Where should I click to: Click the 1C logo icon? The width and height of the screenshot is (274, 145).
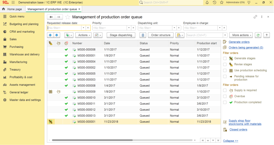(5, 2)
